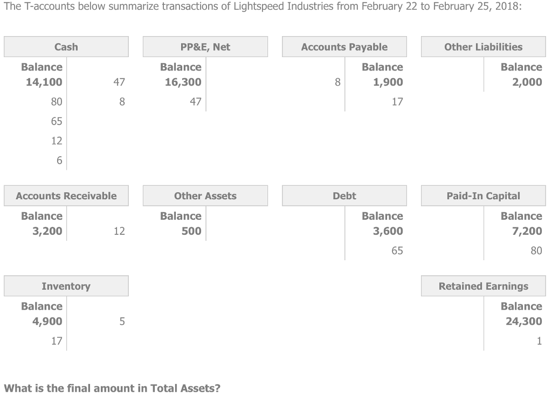This screenshot has width=552, height=404.
Task: Select the Accounts Payable balance 1,900
Action: pos(388,82)
